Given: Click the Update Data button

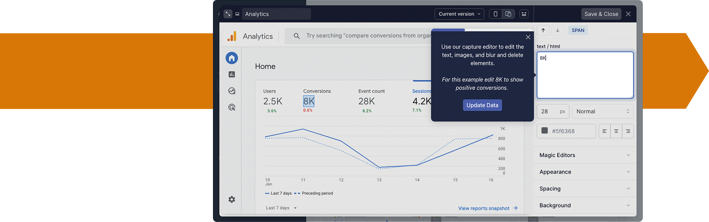Looking at the screenshot, I should (x=482, y=105).
